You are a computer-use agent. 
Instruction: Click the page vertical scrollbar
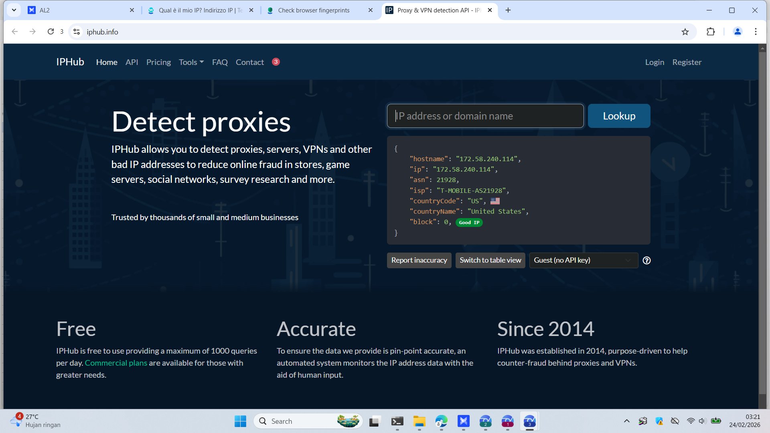tap(762, 221)
